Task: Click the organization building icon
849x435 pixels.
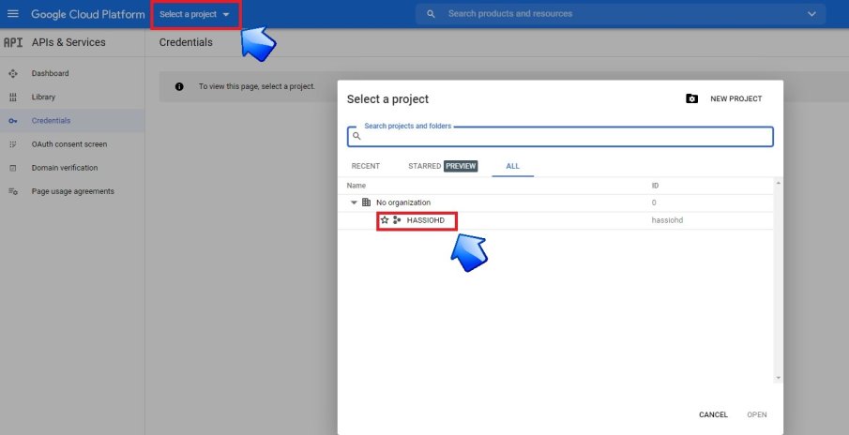Action: pyautogui.click(x=367, y=202)
